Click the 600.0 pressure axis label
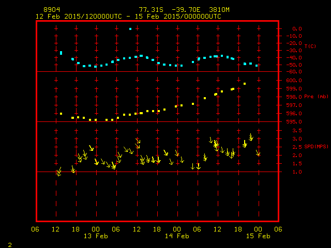331x248 pixels. 294,81
